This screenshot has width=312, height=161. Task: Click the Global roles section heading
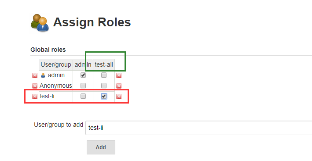(x=48, y=50)
